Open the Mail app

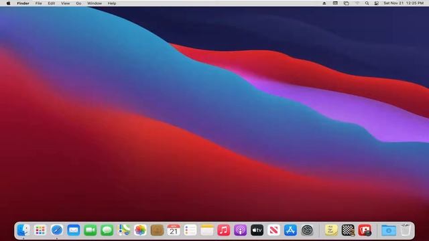pos(74,230)
